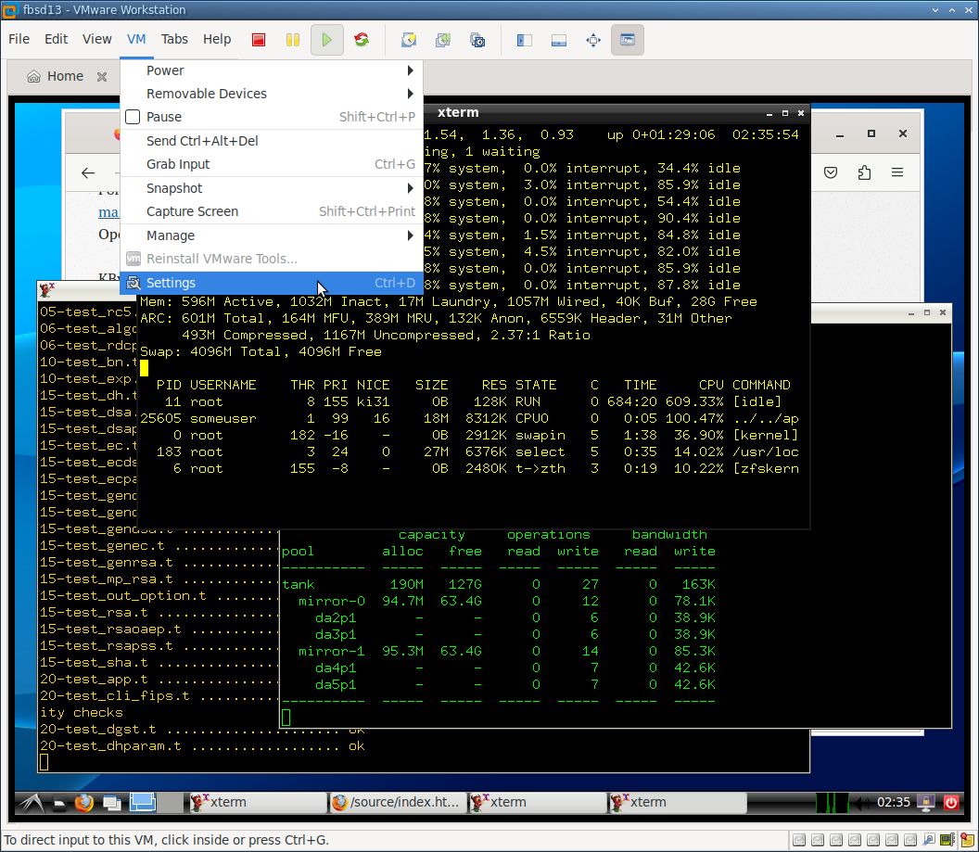Click the red Shut Down guest toolbar icon
Screen dimensions: 979x852
pos(259,40)
